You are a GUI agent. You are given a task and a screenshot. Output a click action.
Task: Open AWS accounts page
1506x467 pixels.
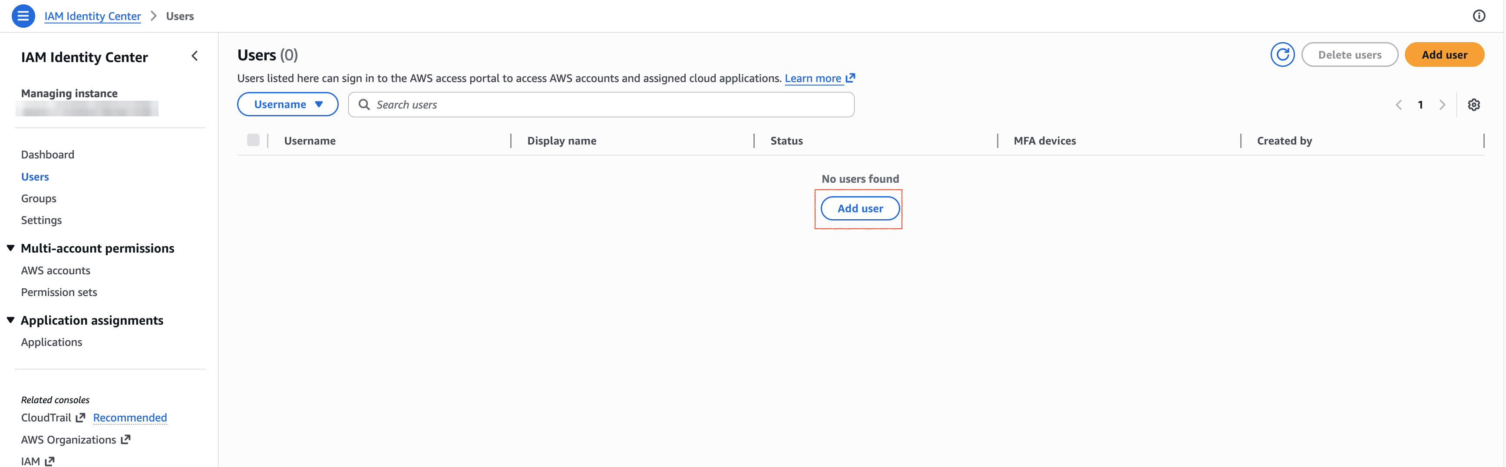tap(56, 270)
